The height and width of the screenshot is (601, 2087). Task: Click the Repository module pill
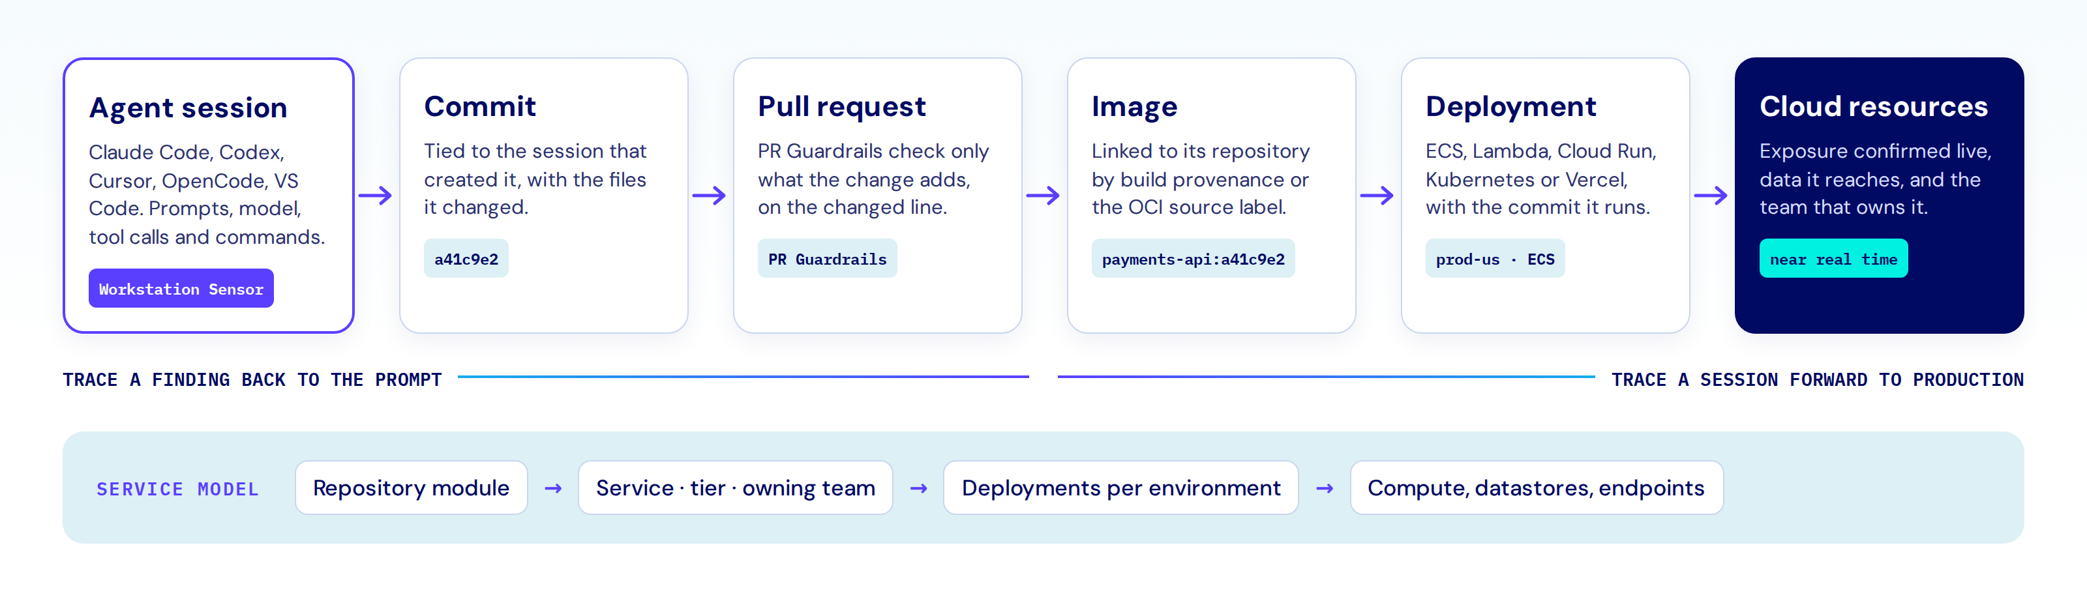[x=411, y=488]
